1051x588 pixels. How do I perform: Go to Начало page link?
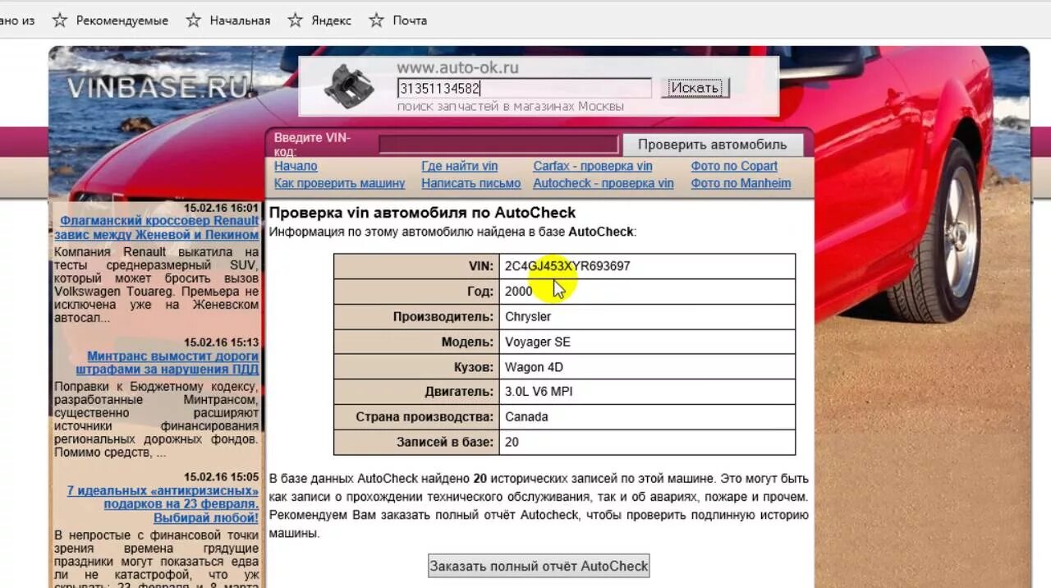(x=296, y=166)
